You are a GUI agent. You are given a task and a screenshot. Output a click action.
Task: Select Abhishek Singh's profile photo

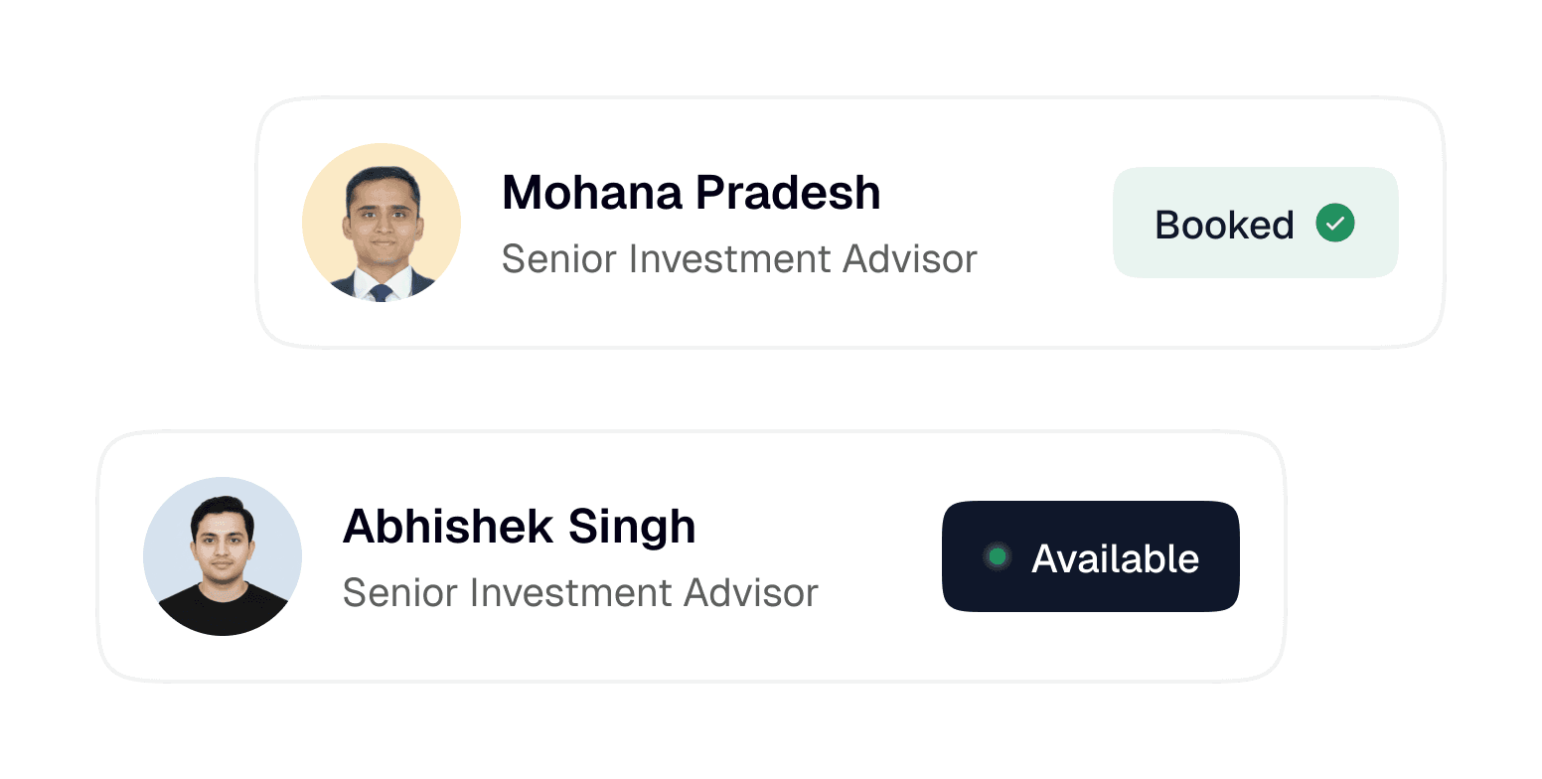click(x=223, y=556)
